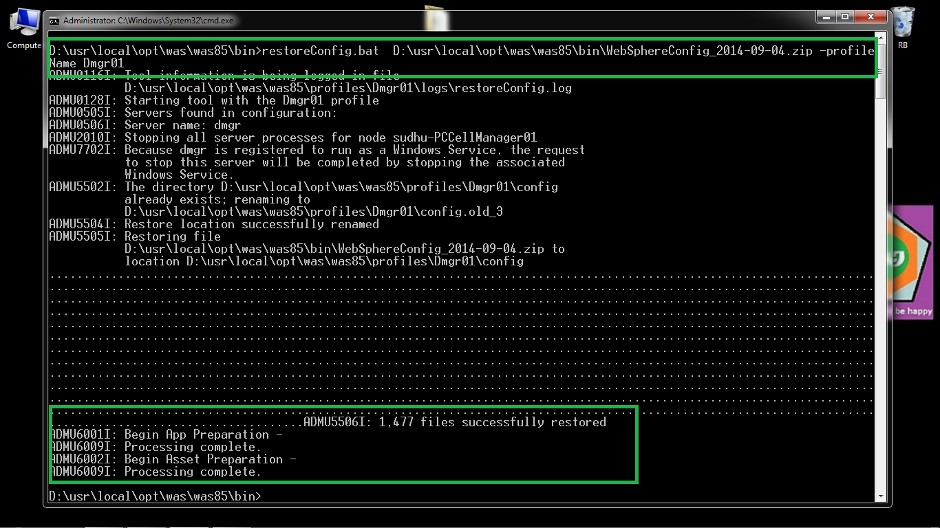Image resolution: width=940 pixels, height=528 pixels.
Task: Click the final command prompt line
Action: 156,496
